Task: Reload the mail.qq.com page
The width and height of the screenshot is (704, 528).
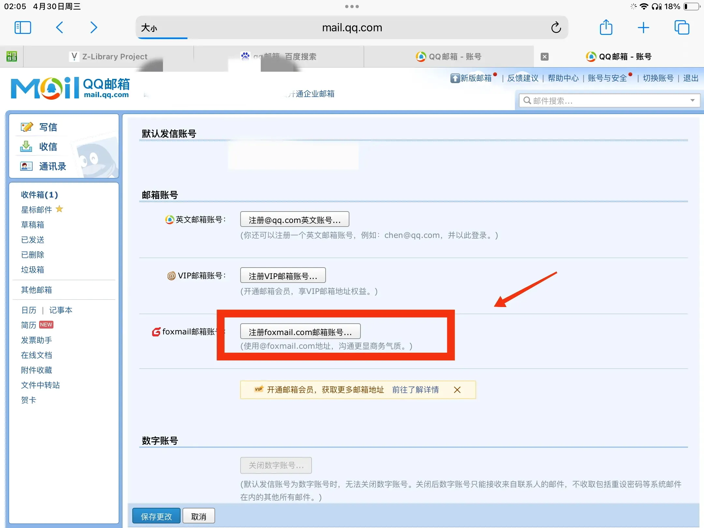Action: tap(556, 28)
